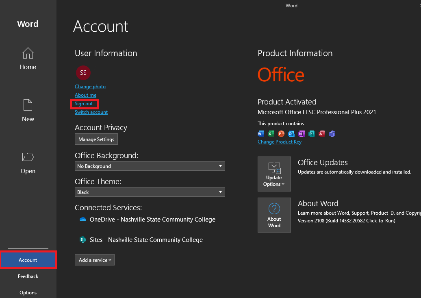421x298 pixels.
Task: Click the Publisher app icon under product contains
Action: pos(312,133)
